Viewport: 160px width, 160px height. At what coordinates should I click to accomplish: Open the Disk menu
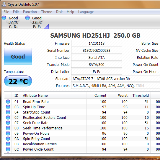[x=59, y=12]
